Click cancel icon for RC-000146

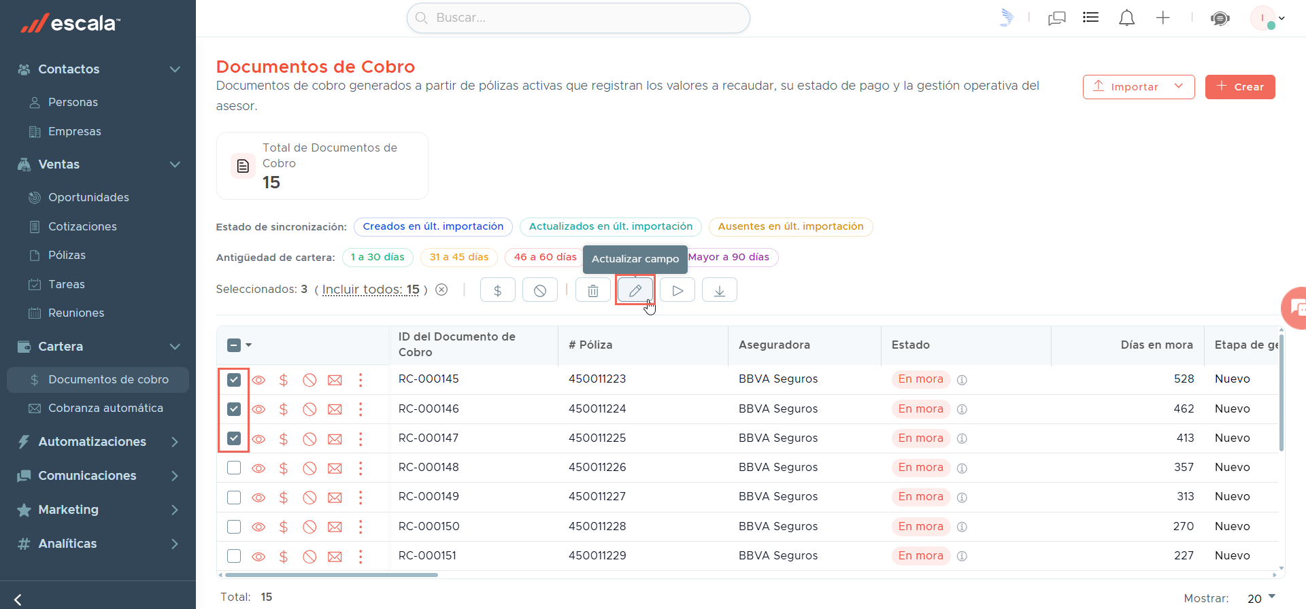tap(309, 409)
